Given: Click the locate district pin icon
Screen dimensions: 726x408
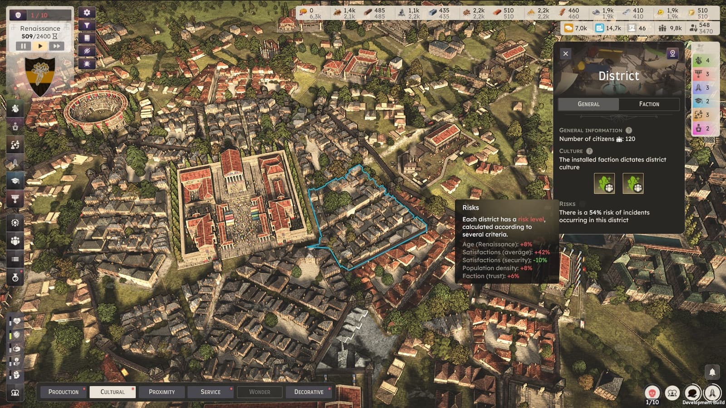Looking at the screenshot, I should pos(672,53).
